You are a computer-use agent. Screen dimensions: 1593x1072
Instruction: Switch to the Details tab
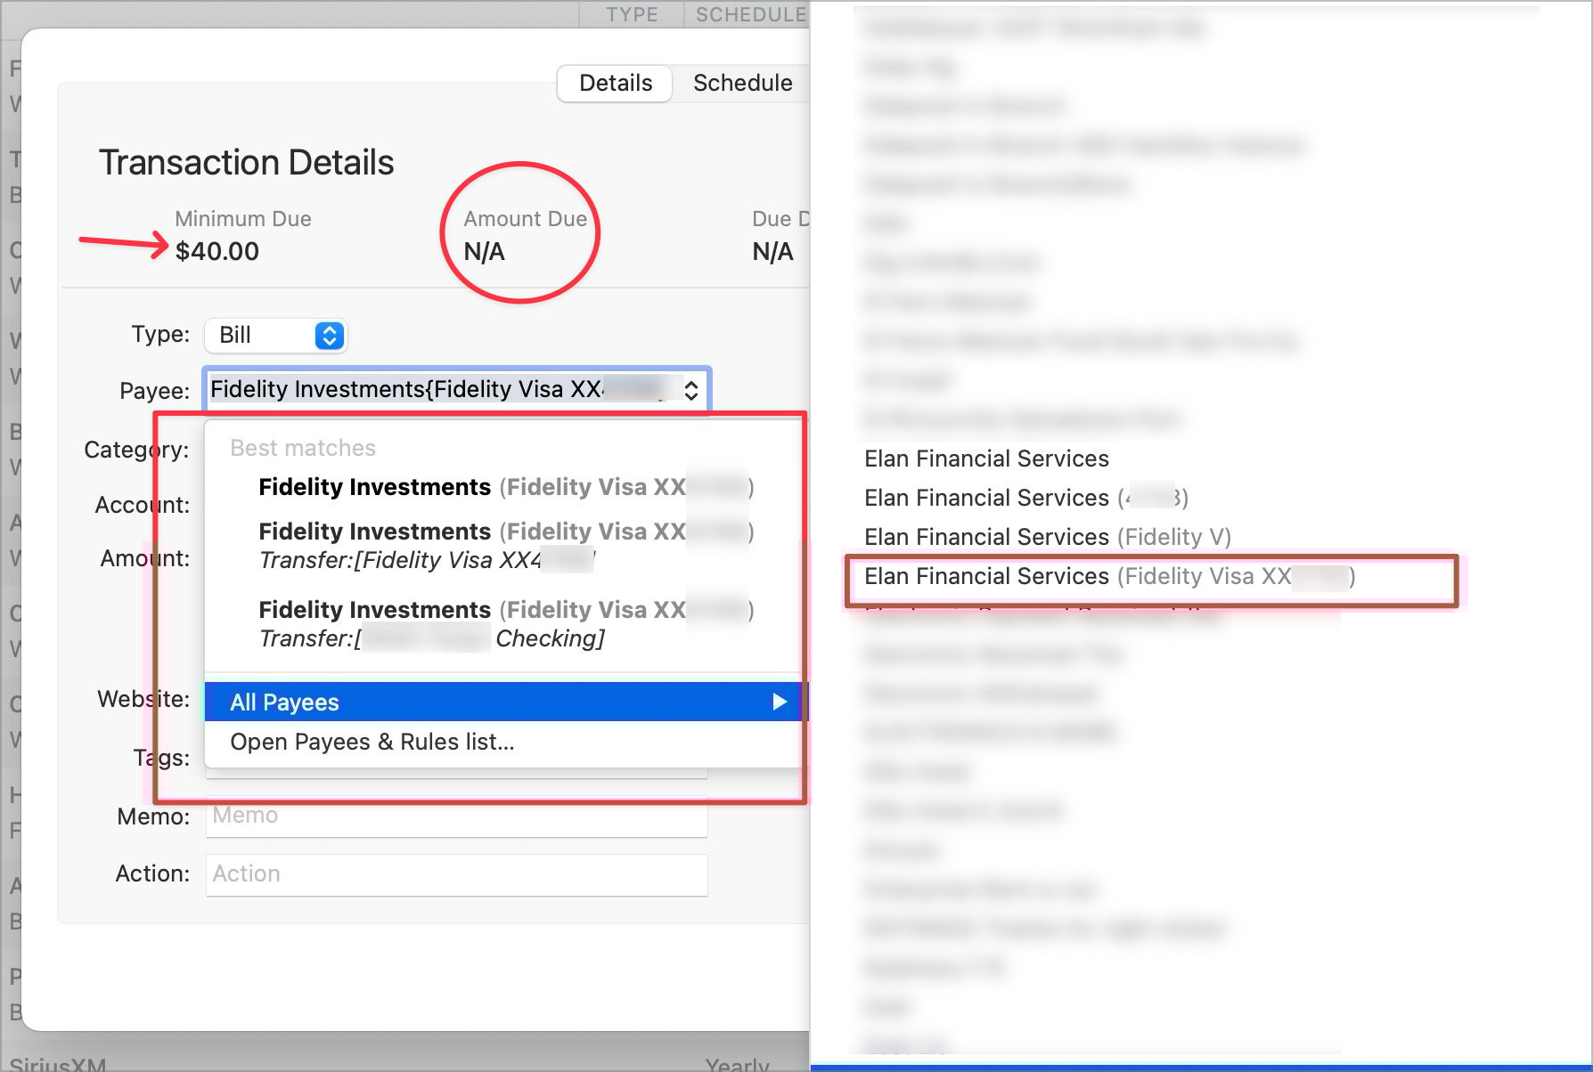coord(615,83)
